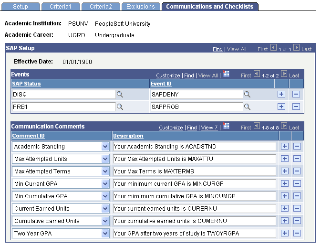
Task: Click the TWOYRGPA description field
Action: 195,233
